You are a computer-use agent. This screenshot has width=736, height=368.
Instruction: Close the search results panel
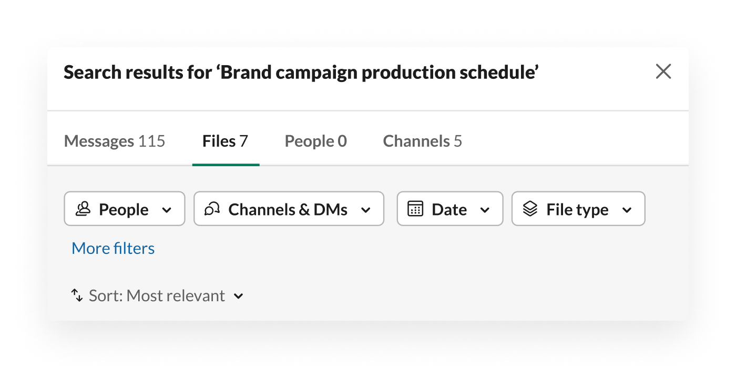click(663, 71)
